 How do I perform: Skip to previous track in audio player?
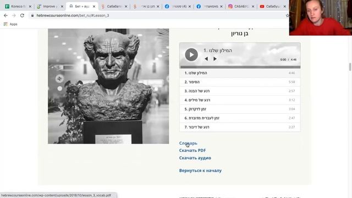(206, 59)
